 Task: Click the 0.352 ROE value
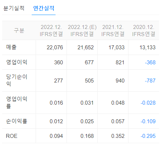118,136
